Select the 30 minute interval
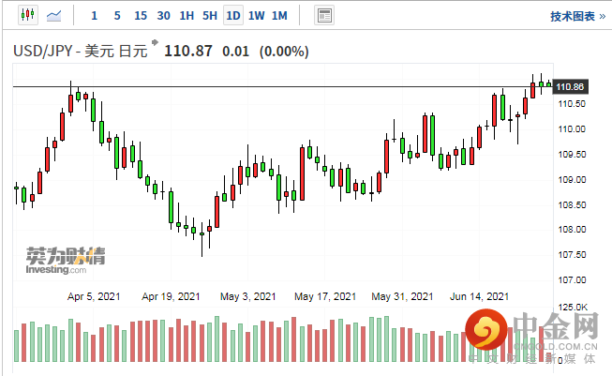612x376 pixels. 163,16
